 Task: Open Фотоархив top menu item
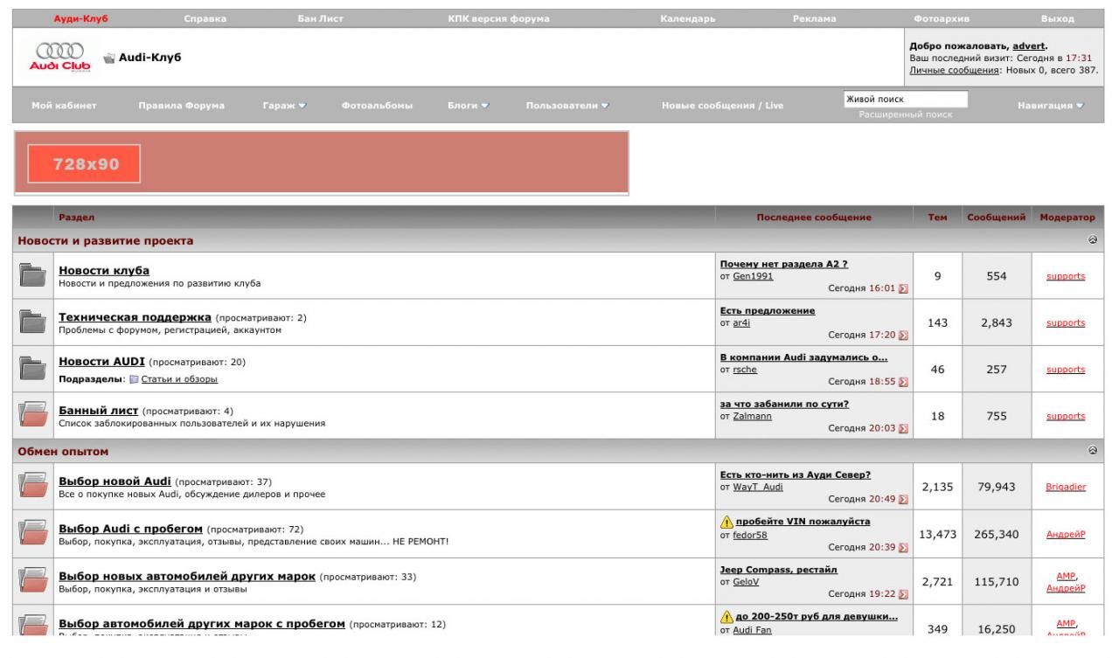click(942, 18)
